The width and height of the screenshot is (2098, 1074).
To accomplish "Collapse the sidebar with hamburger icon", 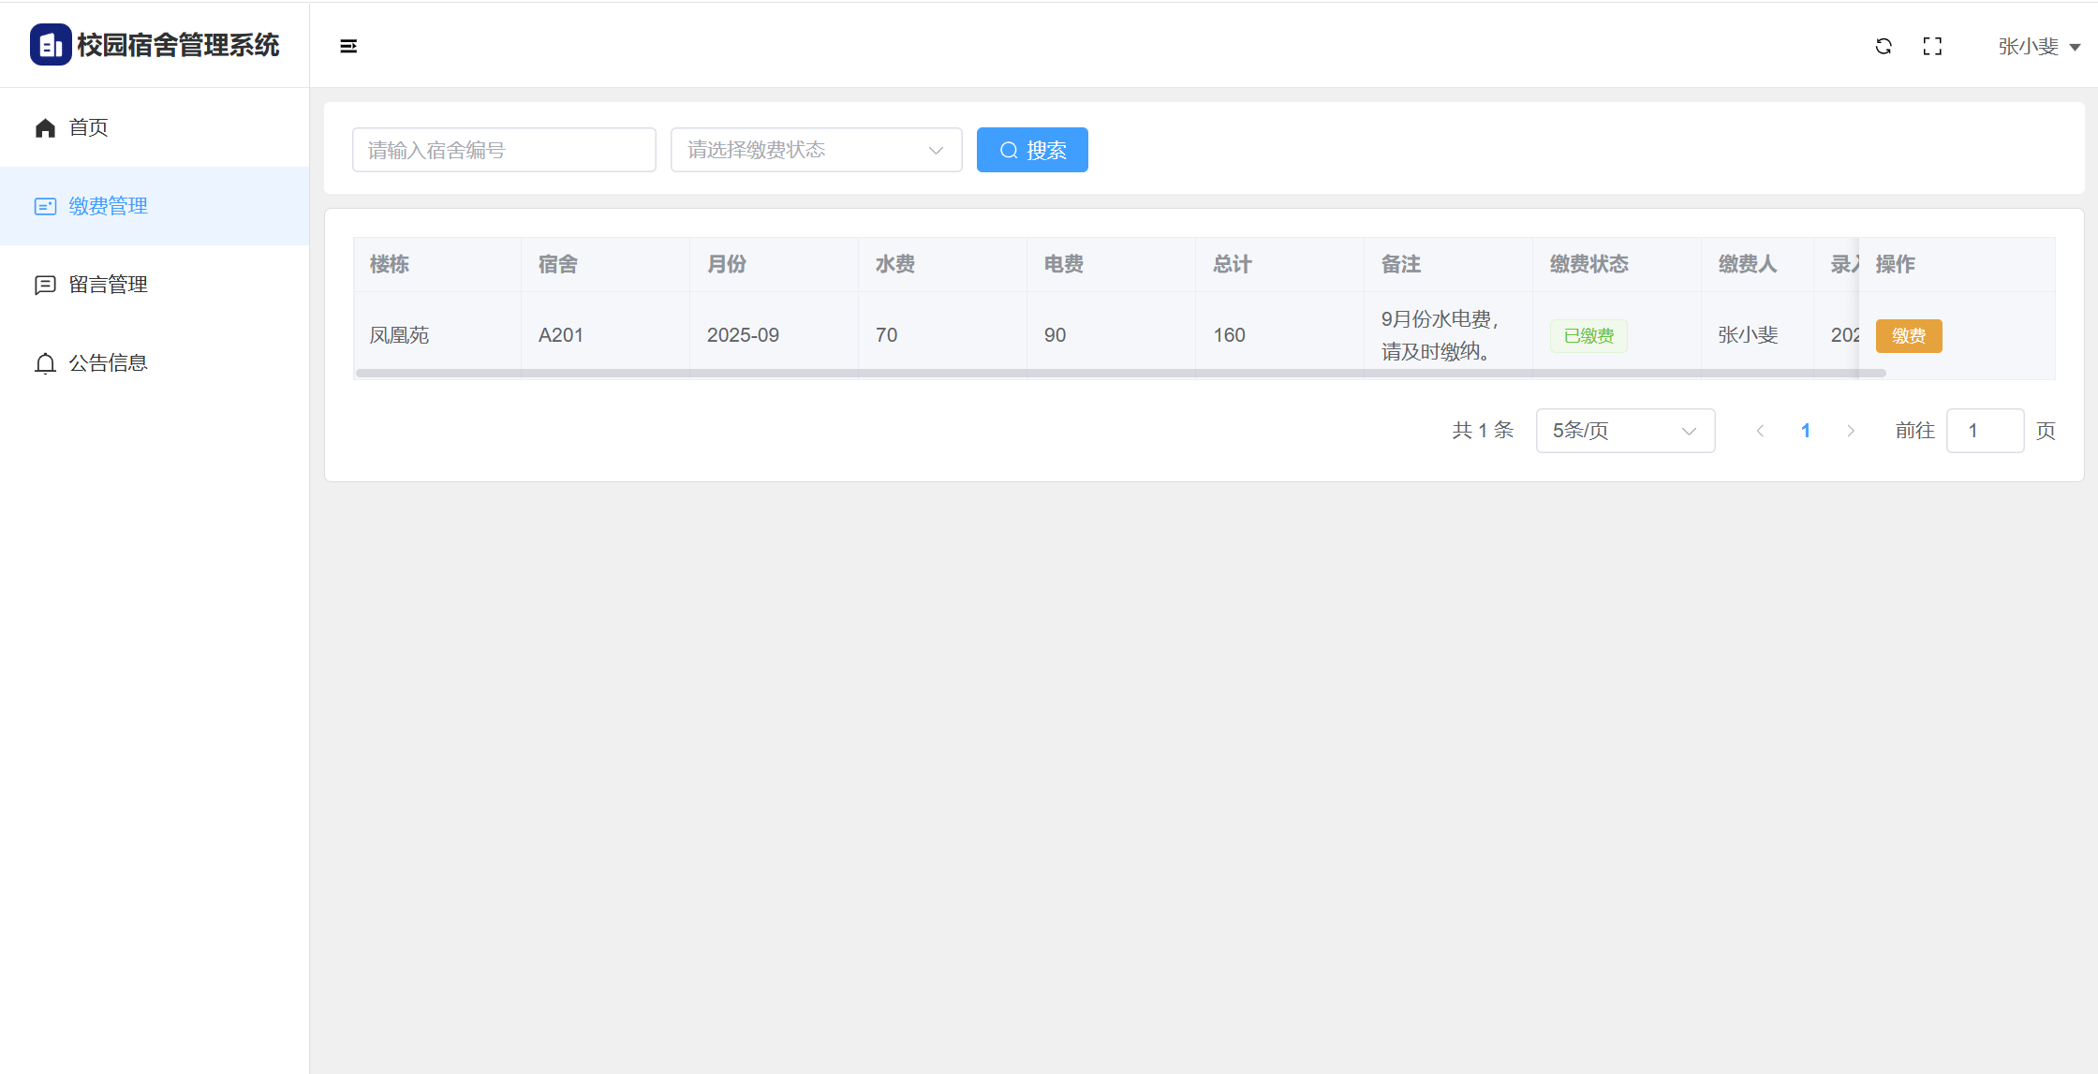I will 348,46.
